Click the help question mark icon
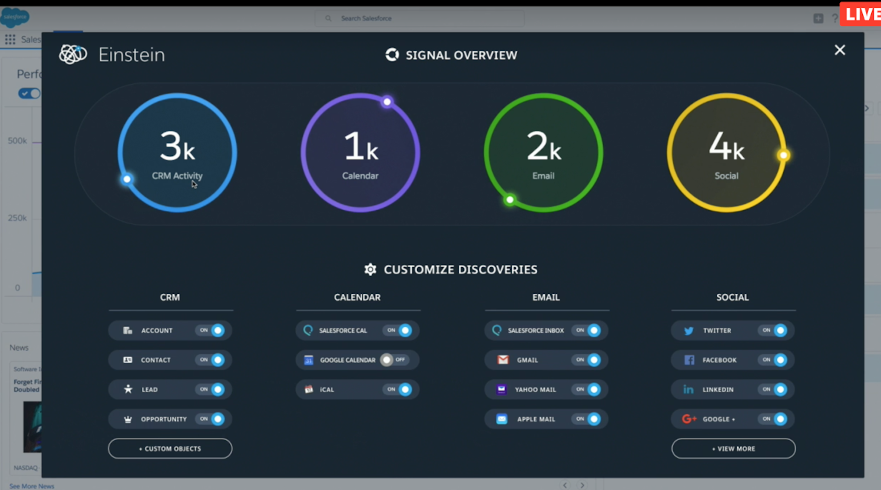This screenshot has width=881, height=490. click(x=835, y=18)
